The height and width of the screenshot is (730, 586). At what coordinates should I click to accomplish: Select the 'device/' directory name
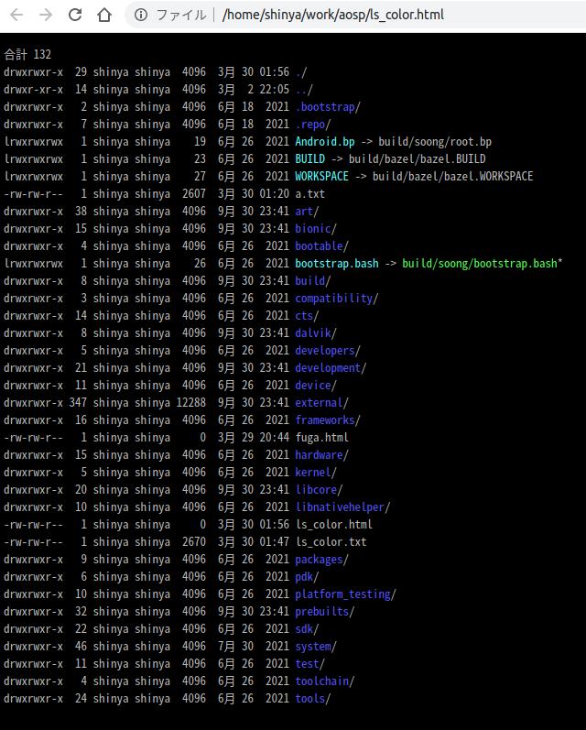[316, 385]
